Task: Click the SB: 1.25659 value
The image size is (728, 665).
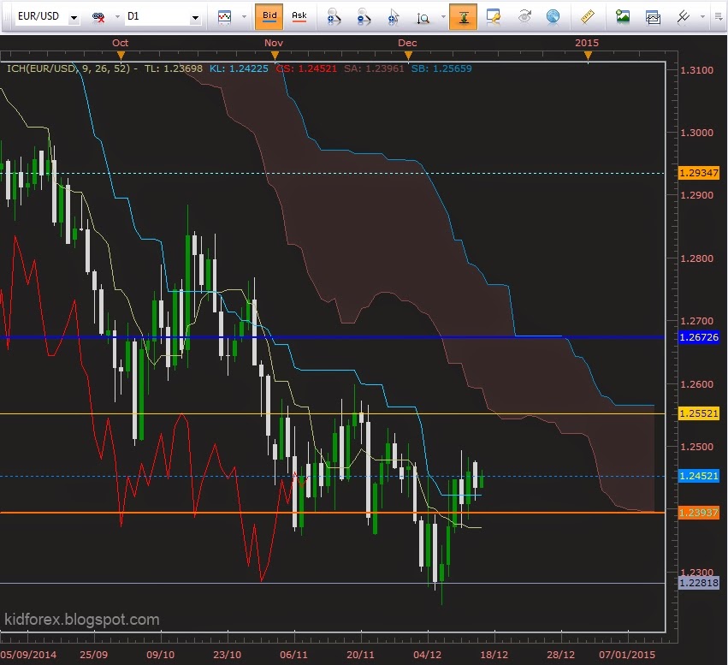Action: (441, 68)
